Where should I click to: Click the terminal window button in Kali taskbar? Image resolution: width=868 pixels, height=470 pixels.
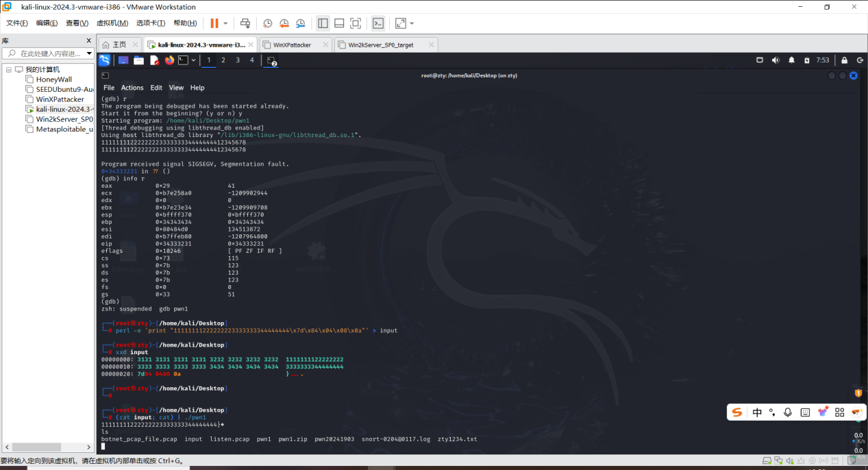pos(272,61)
